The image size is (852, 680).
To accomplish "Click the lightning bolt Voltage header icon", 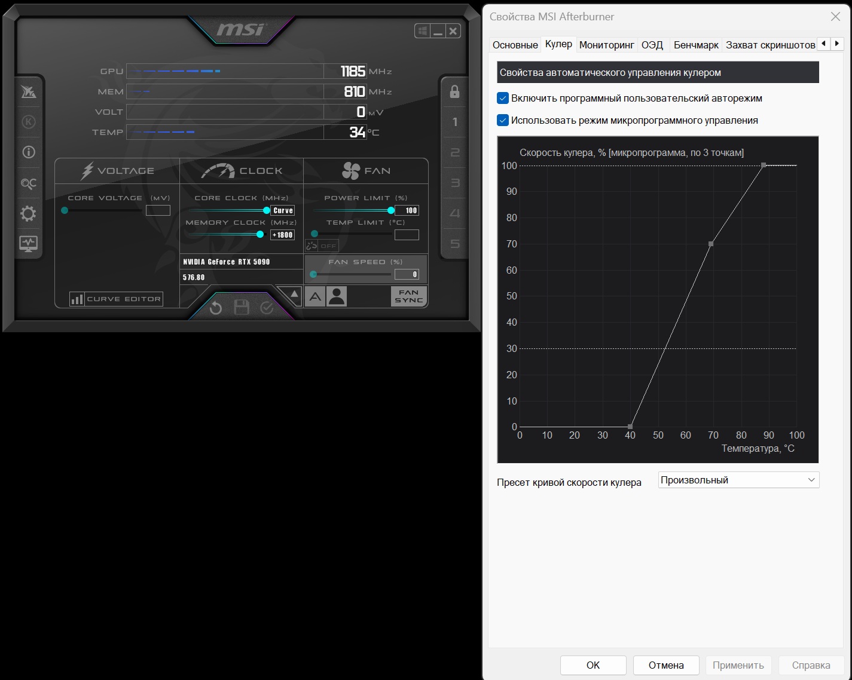I will (x=87, y=171).
